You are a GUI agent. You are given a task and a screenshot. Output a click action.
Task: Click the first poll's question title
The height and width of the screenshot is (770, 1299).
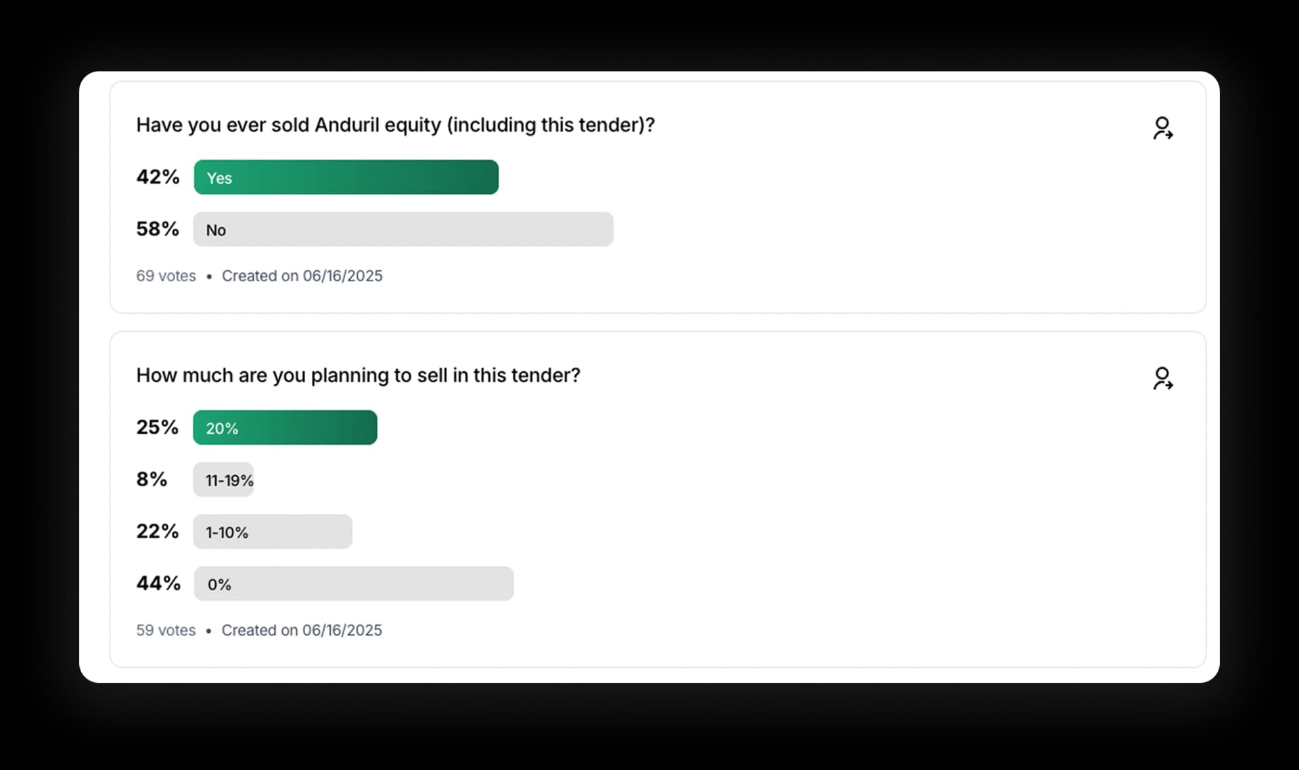click(x=395, y=125)
